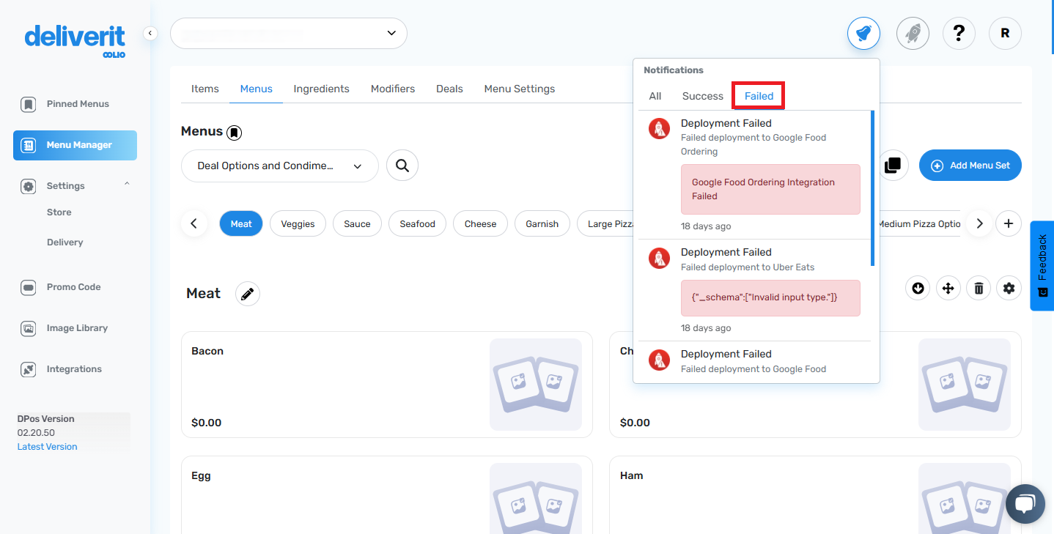Click the Promo Code sidebar icon

[28, 287]
